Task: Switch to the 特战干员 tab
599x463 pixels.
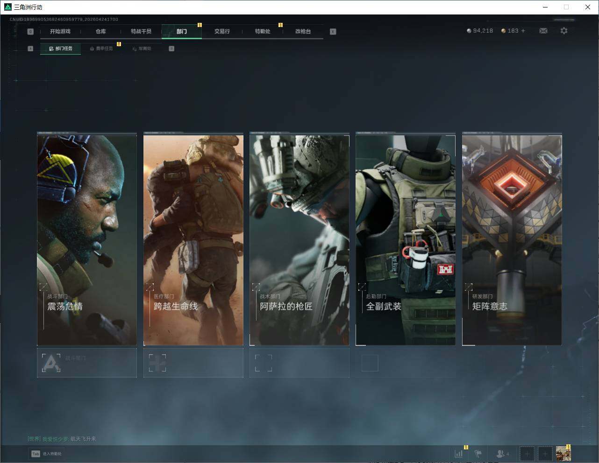Action: pyautogui.click(x=141, y=31)
